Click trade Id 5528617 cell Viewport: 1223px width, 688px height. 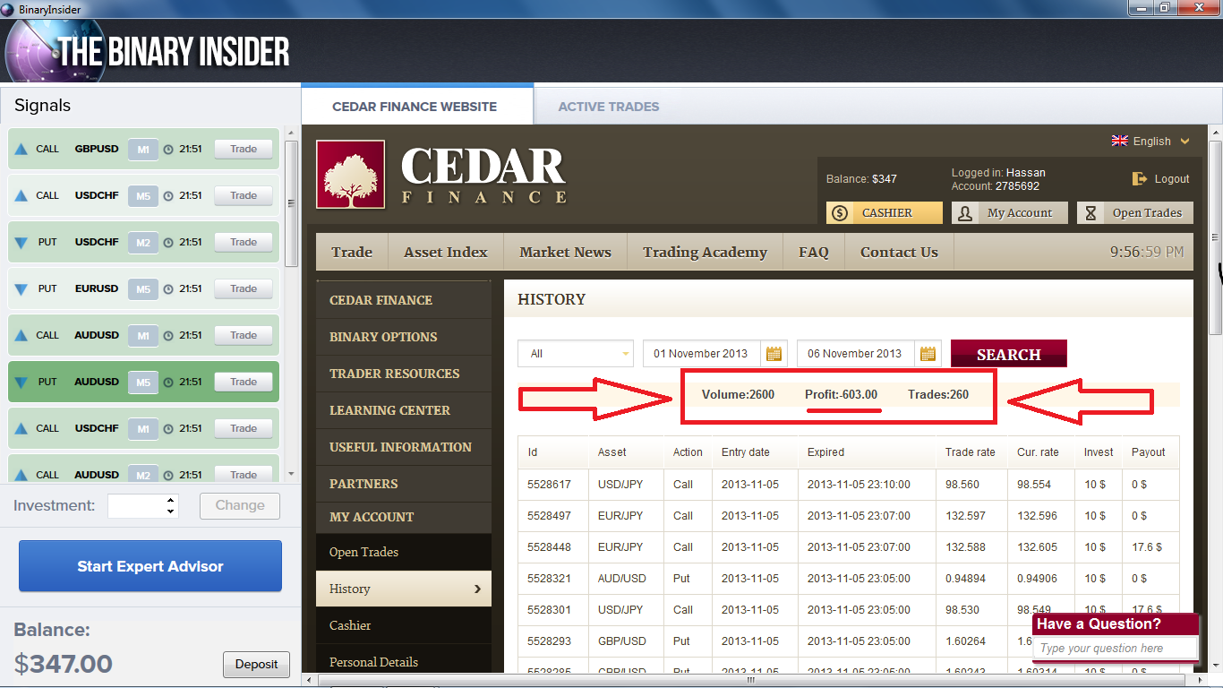553,485
